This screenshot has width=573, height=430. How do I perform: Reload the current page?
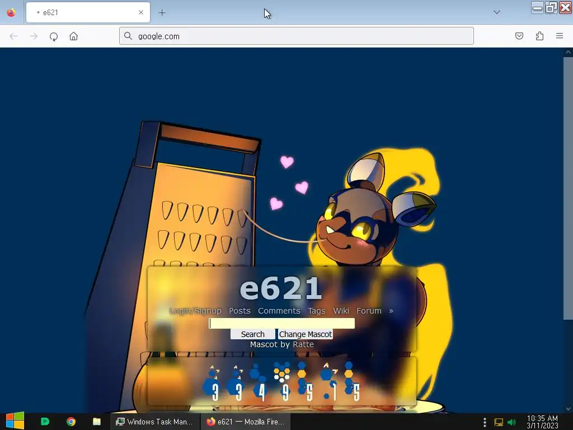pos(54,36)
